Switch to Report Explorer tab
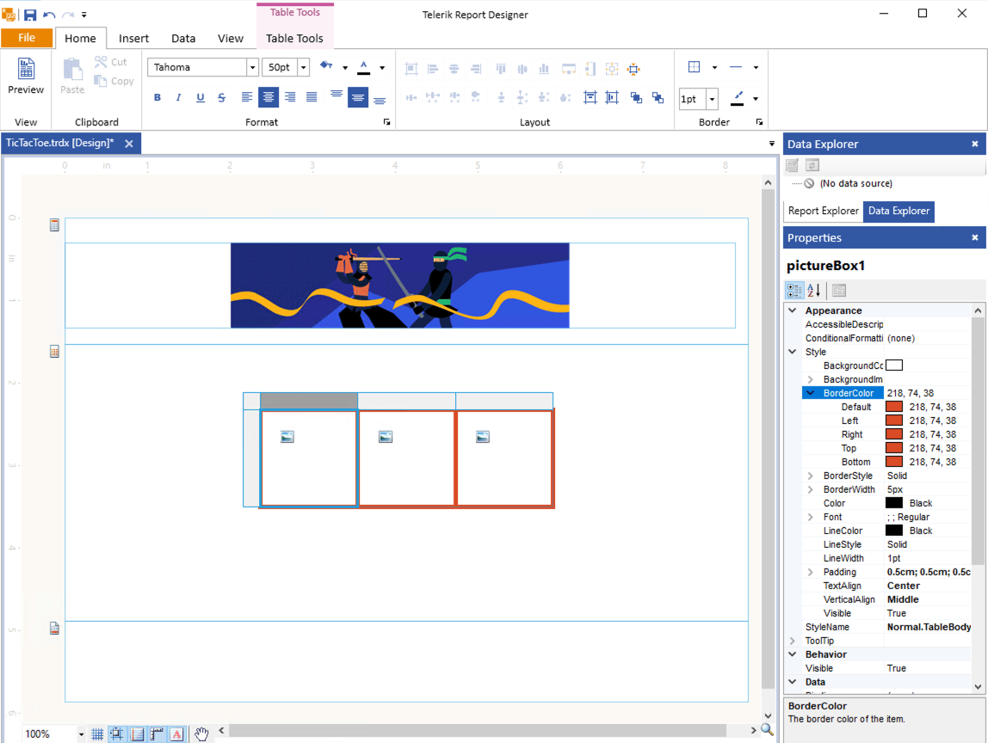 [823, 211]
